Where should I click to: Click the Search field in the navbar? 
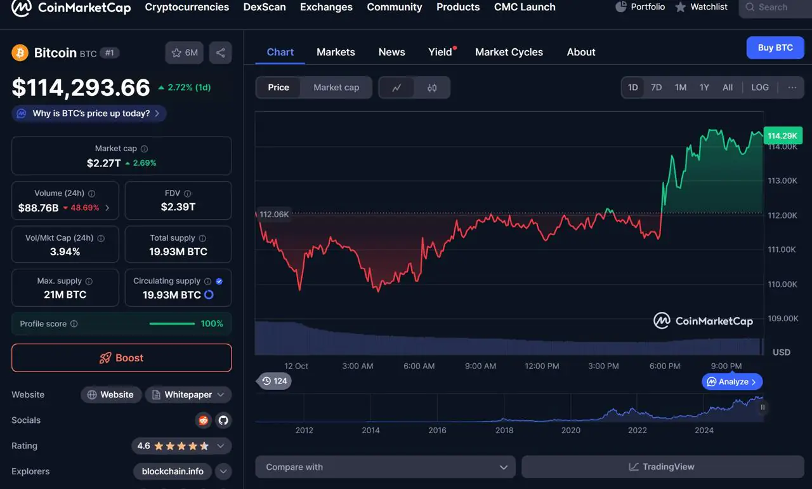pos(773,7)
